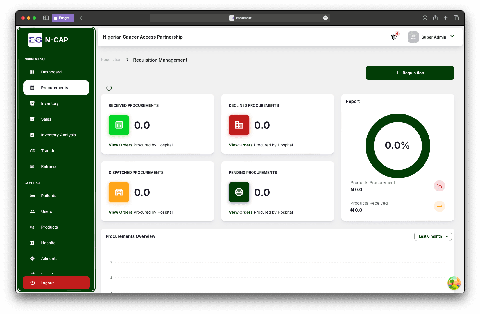Click the orange Dispatched Procurements icon
The width and height of the screenshot is (480, 314).
[119, 192]
